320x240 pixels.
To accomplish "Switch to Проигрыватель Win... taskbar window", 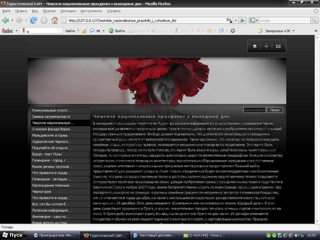I will (55, 235).
